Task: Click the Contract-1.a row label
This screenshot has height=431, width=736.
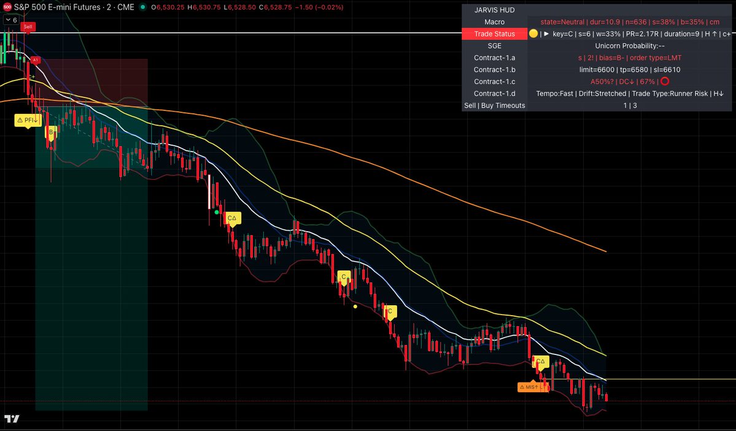Action: tap(494, 58)
